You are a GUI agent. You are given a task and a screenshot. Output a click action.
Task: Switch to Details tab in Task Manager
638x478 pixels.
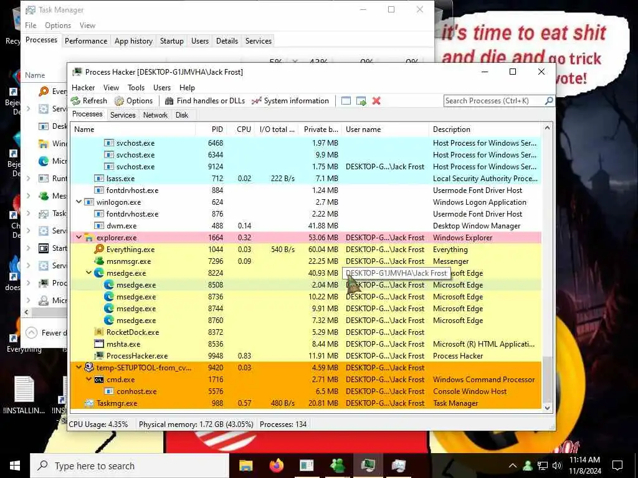[227, 40]
